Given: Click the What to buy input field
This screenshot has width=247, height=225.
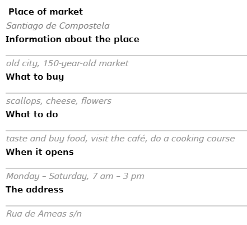Looking at the screenshot, I should pyautogui.click(x=126, y=88).
